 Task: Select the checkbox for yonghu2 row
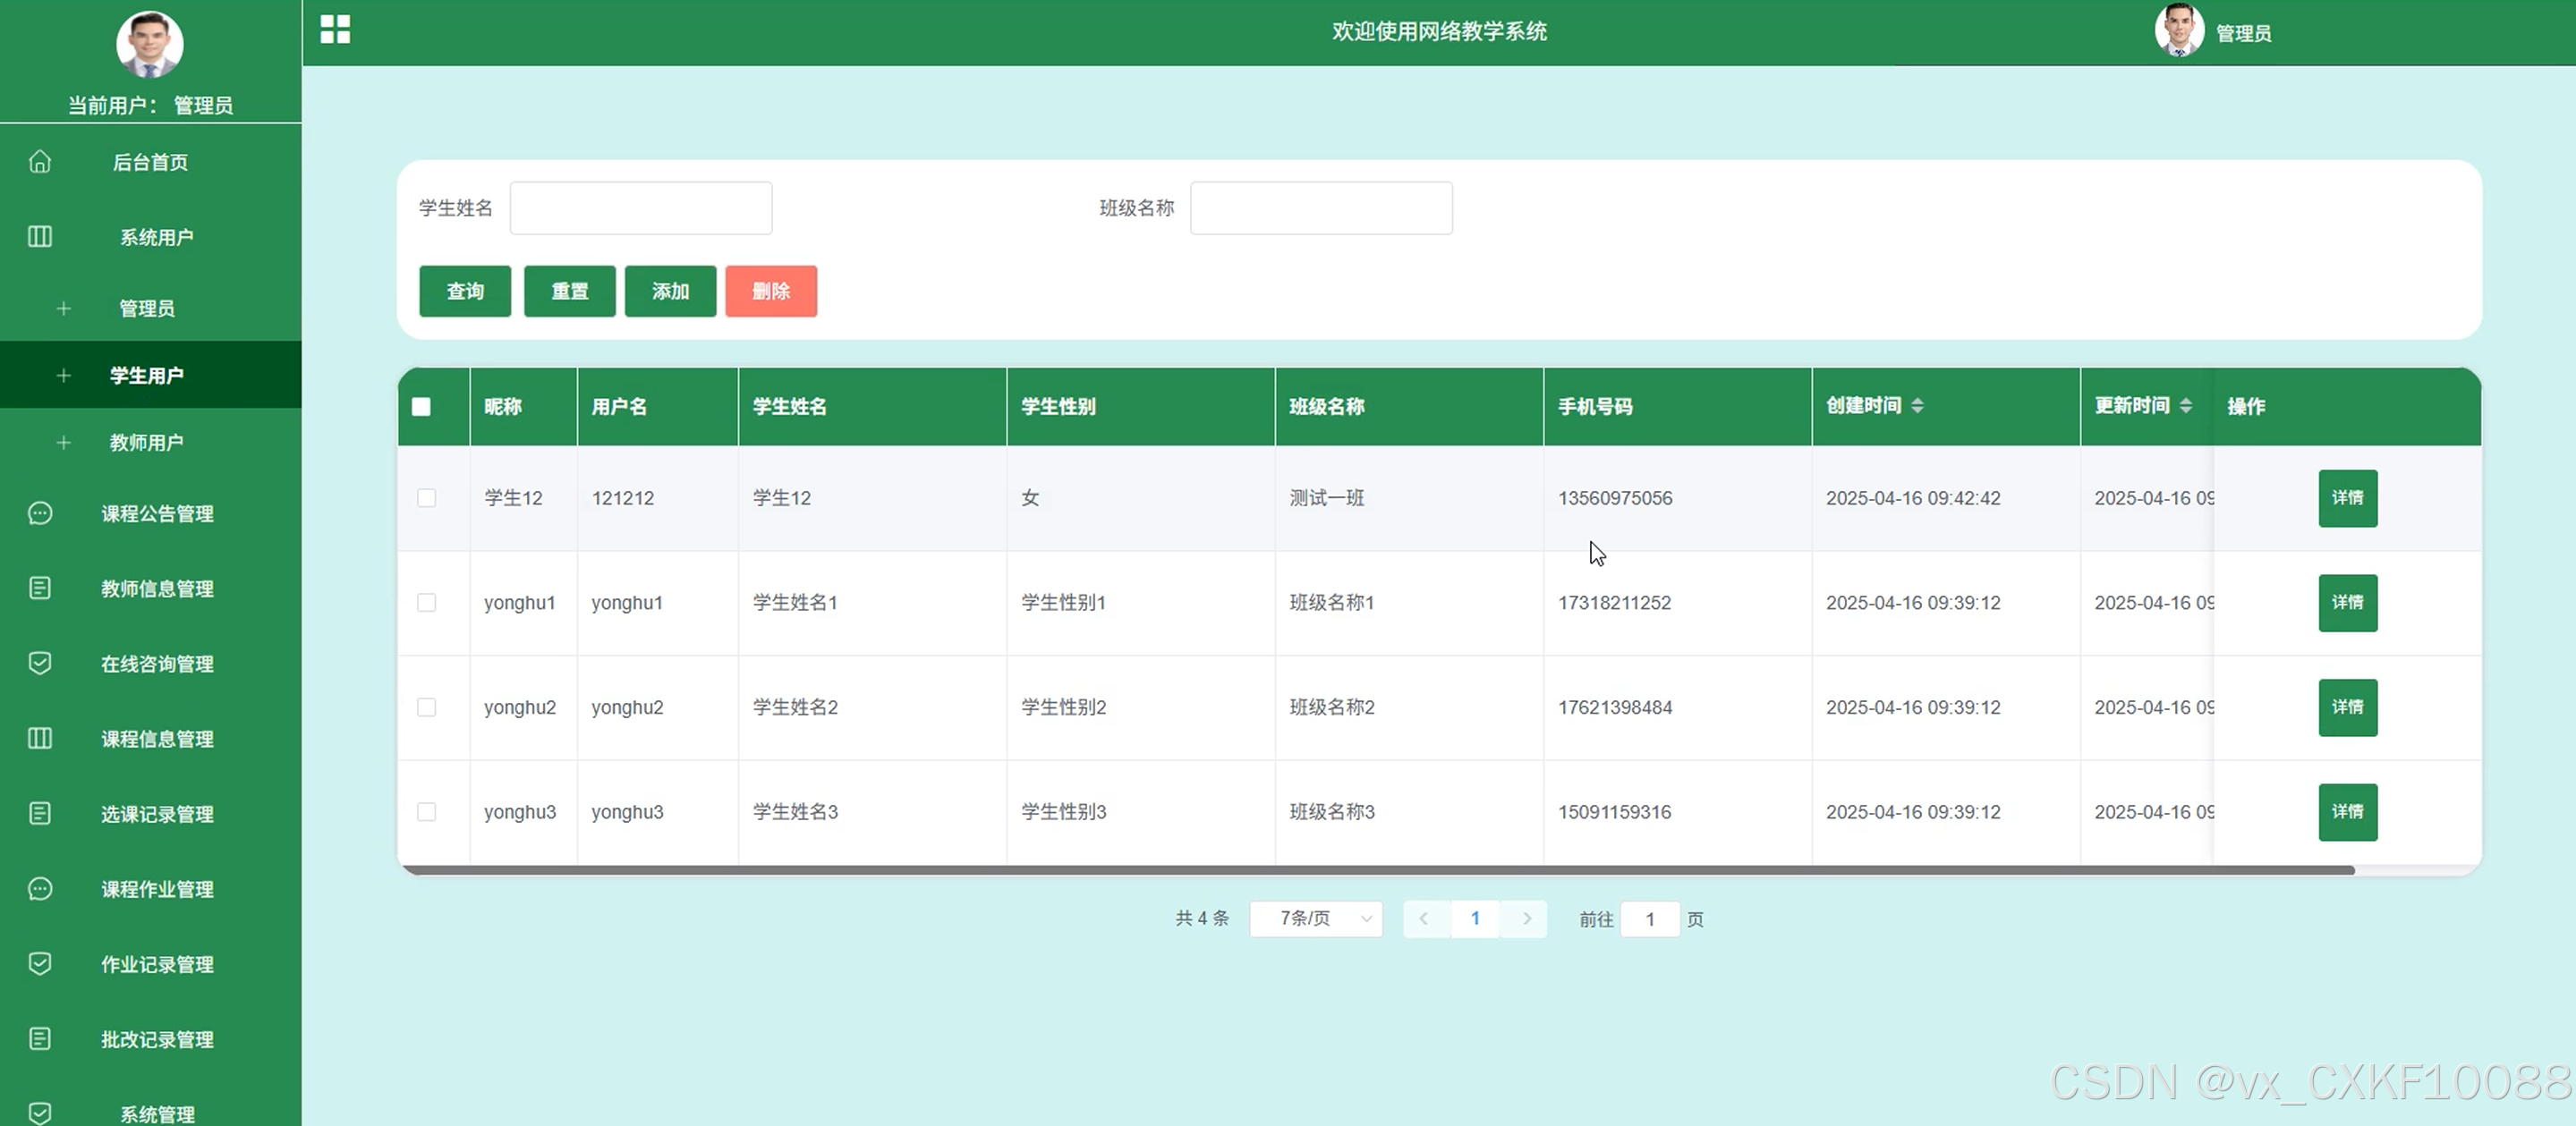click(427, 707)
